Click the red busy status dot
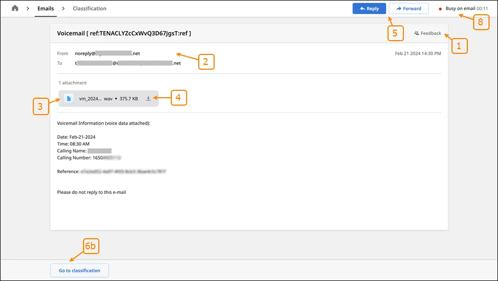This screenshot has width=498, height=281. click(x=440, y=9)
